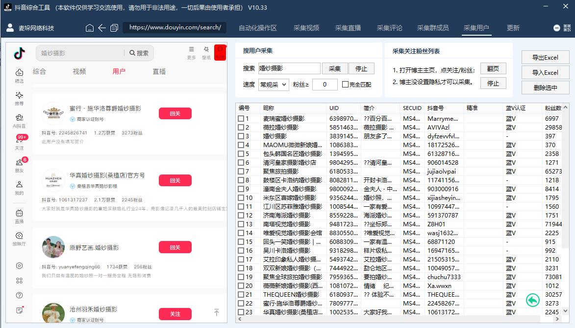Viewport: 575px width, 328px height.
Task: Go back using the left arrow icon
Action: click(x=102, y=28)
